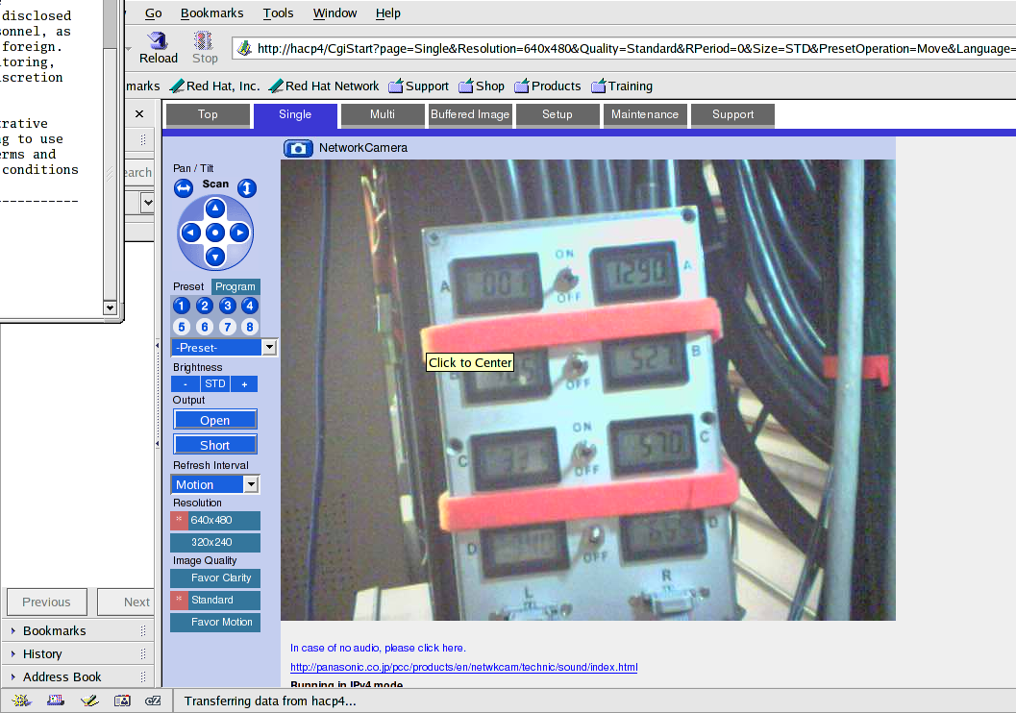This screenshot has width=1016, height=713.
Task: Select preset position 6
Action: coord(204,327)
